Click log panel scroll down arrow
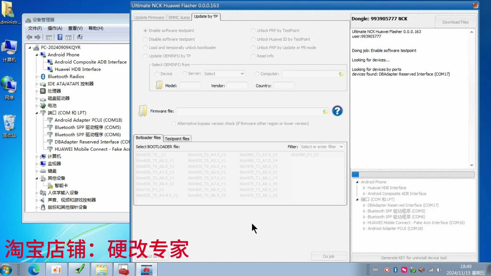The height and width of the screenshot is (276, 491). pyautogui.click(x=472, y=165)
